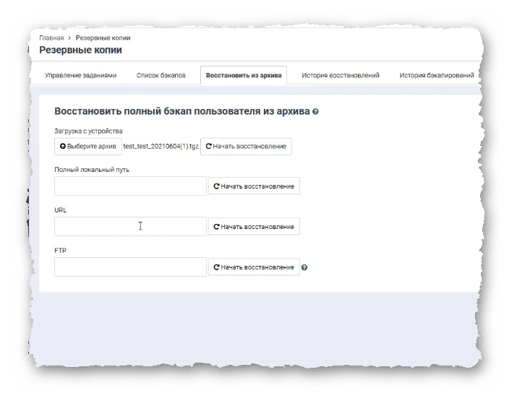This screenshot has width=509, height=393.
Task: Focus the Полный локальный путь input
Action: coord(130,186)
